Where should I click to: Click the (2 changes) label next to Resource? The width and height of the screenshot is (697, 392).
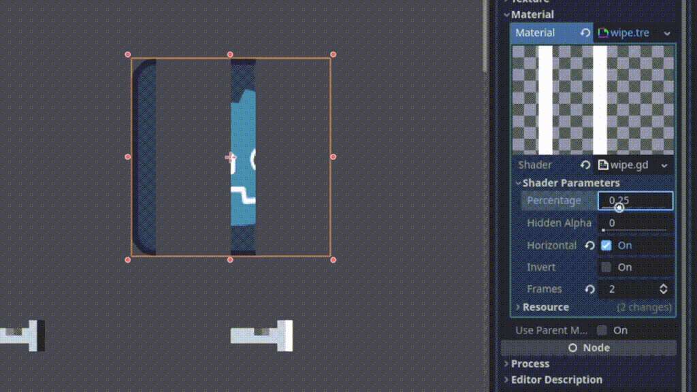click(x=647, y=307)
